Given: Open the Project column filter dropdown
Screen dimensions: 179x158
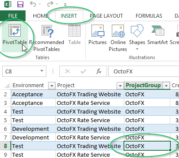Looking at the screenshot, I should coord(120,86).
